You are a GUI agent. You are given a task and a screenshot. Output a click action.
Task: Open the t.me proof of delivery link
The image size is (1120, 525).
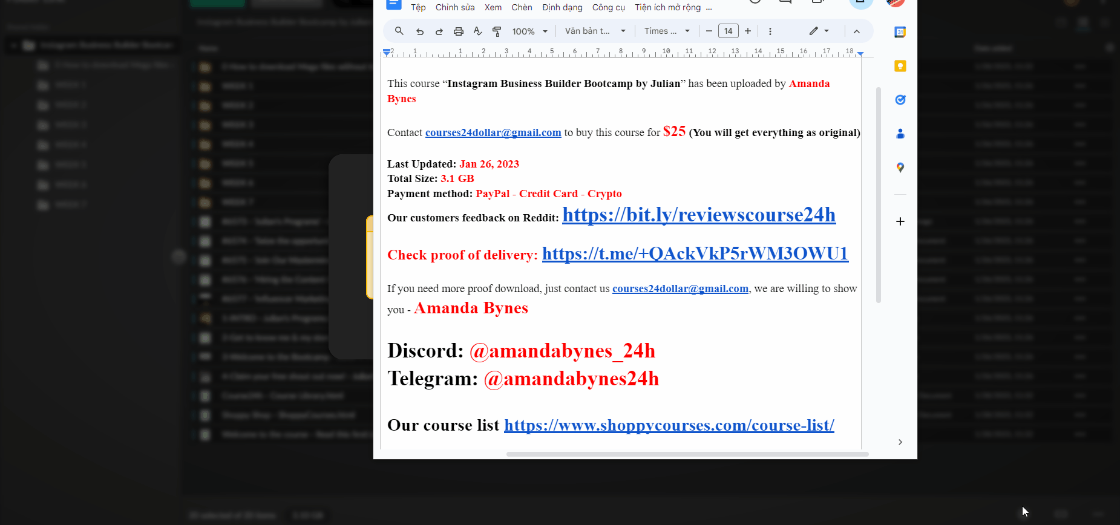tap(695, 253)
